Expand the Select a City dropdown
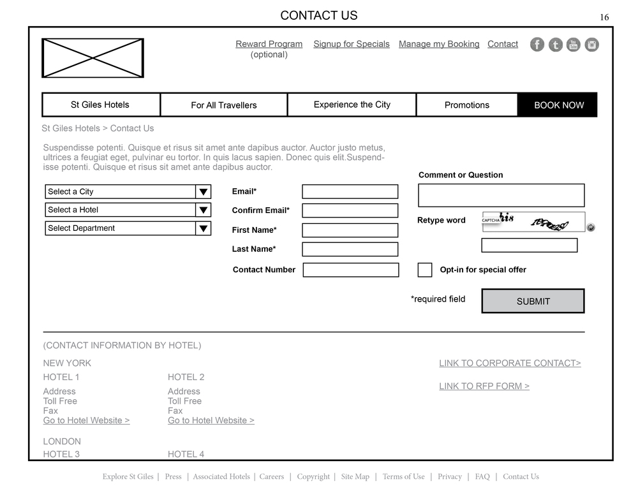 (x=128, y=191)
